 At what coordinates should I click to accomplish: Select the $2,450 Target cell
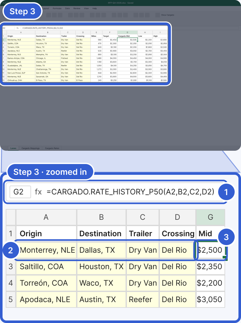pyautogui.click(x=110, y=40)
